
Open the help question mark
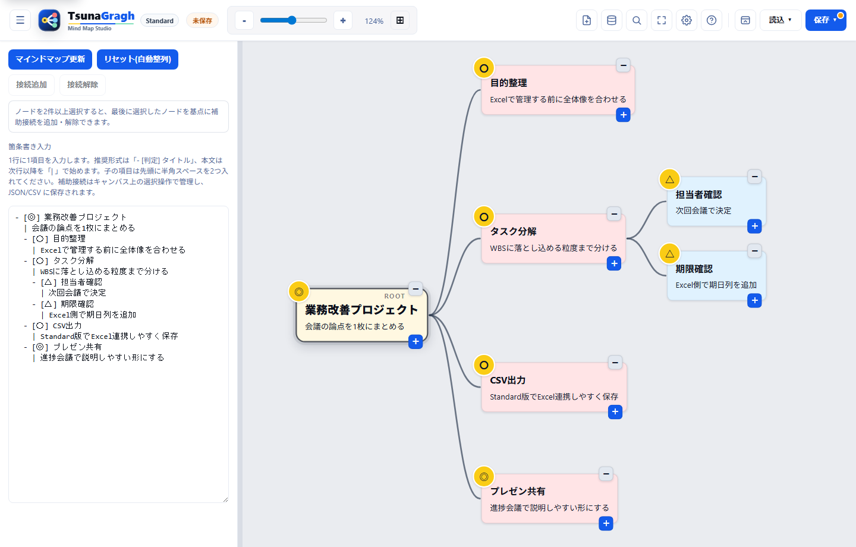pyautogui.click(x=712, y=20)
